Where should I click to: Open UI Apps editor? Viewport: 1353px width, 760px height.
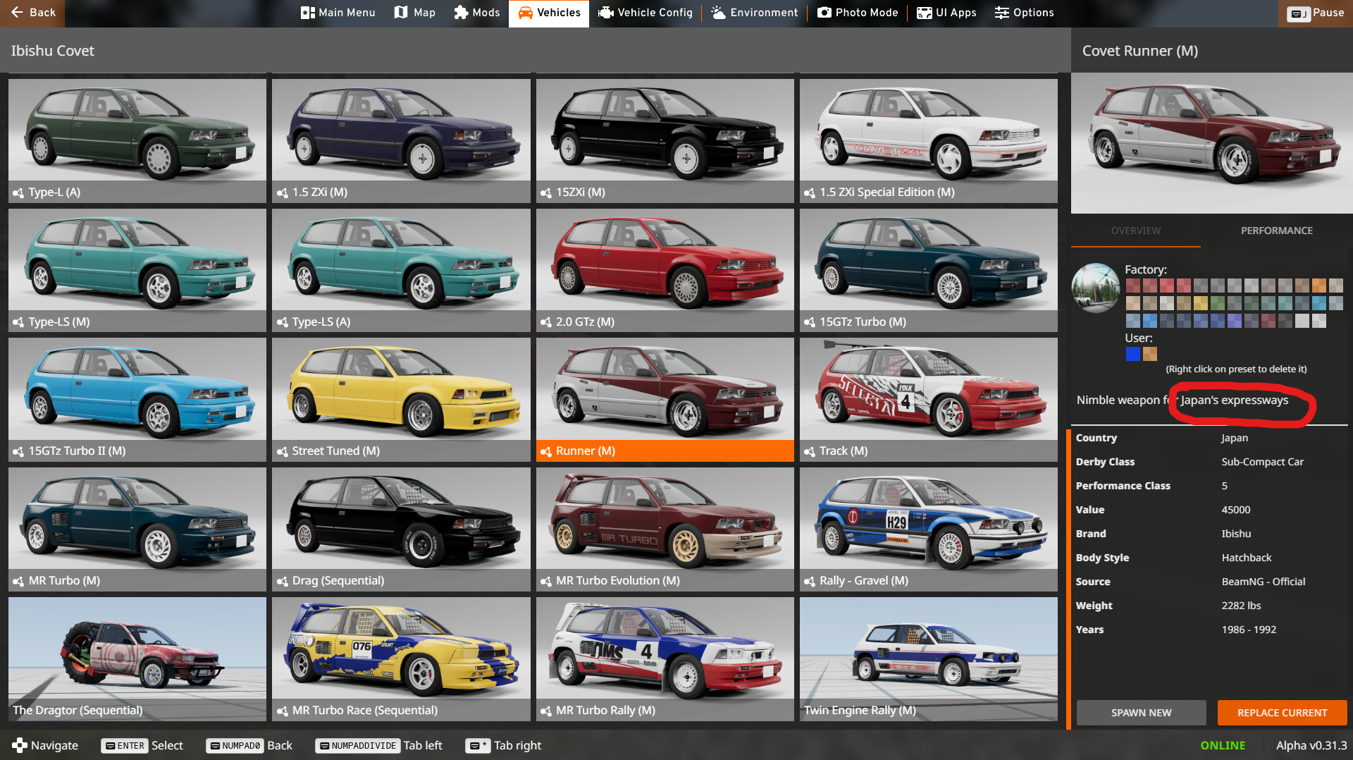(x=946, y=13)
